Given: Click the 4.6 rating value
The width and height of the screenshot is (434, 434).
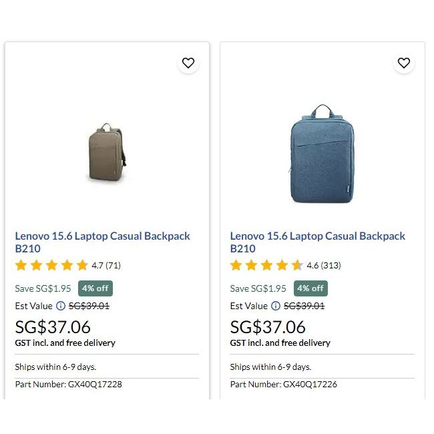Looking at the screenshot, I should click(x=312, y=265).
